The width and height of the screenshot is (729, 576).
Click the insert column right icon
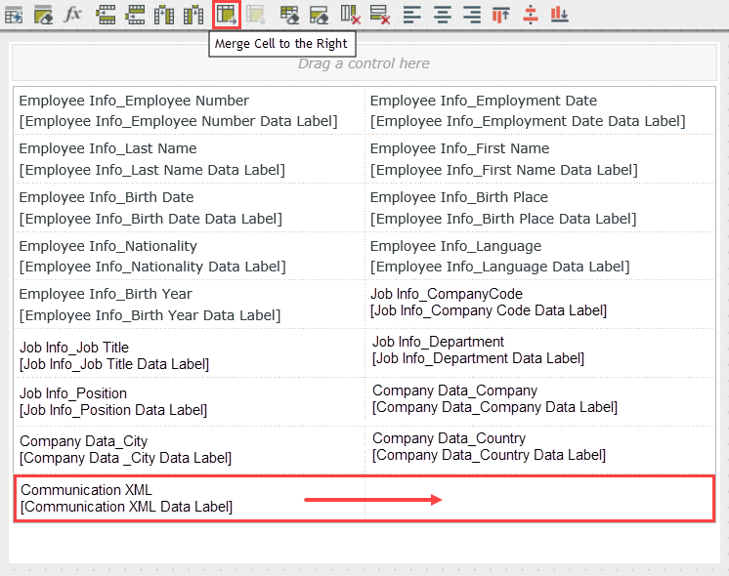pos(193,15)
